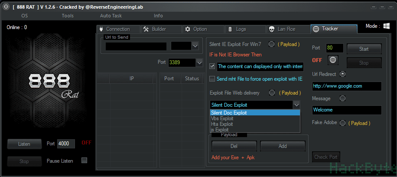Open the Tools menu
The height and width of the screenshot is (177, 397).
(x=68, y=16)
